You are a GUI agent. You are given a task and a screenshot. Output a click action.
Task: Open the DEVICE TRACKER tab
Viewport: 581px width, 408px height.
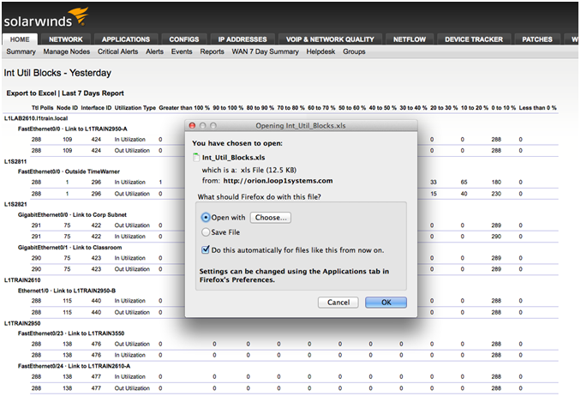pos(474,39)
